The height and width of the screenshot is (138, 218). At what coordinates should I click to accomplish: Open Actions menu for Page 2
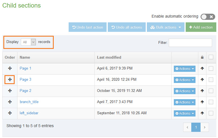(185, 91)
